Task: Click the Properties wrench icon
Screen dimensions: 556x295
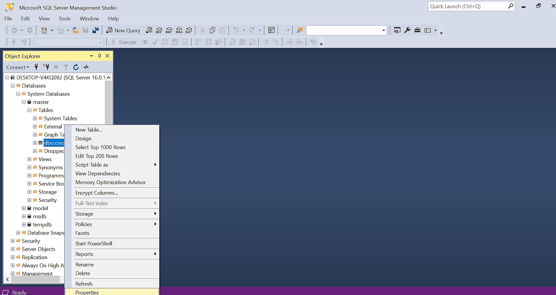Action: coord(407,30)
